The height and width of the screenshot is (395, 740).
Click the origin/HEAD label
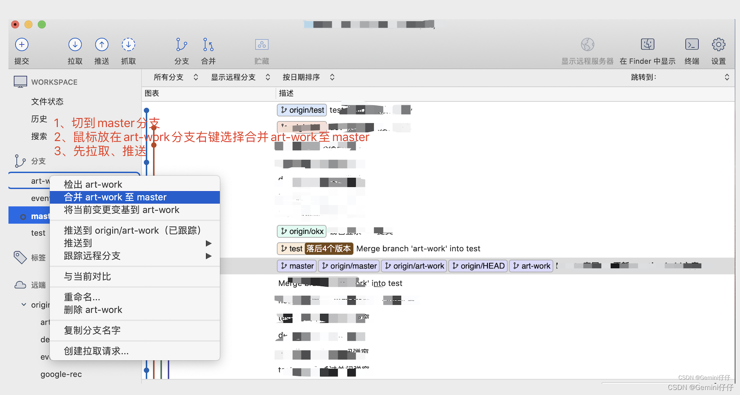pos(478,266)
